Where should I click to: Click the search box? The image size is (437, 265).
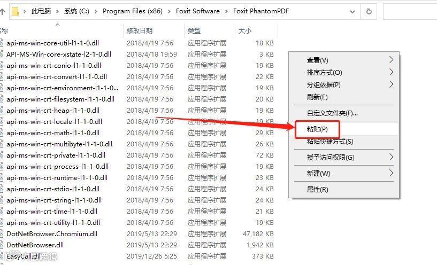410,11
